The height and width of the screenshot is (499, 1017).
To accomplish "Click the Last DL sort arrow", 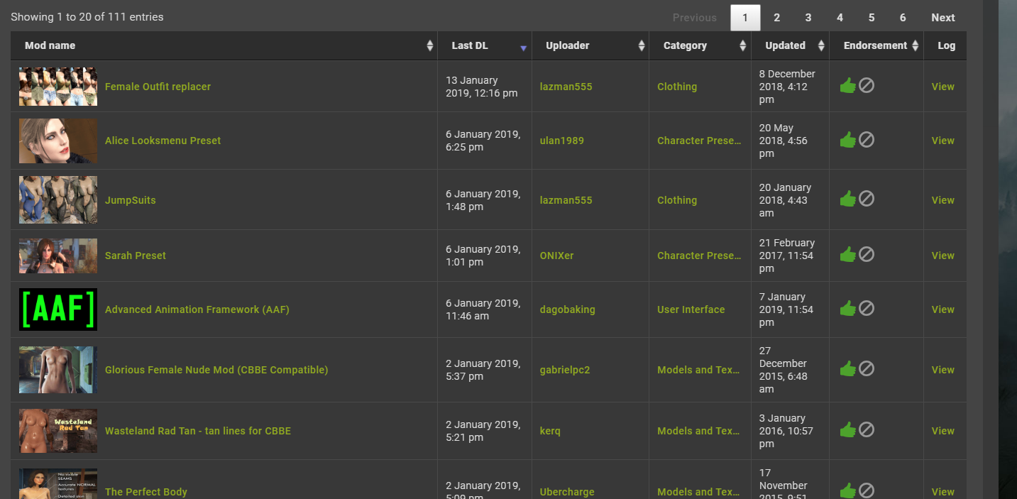I will point(523,48).
